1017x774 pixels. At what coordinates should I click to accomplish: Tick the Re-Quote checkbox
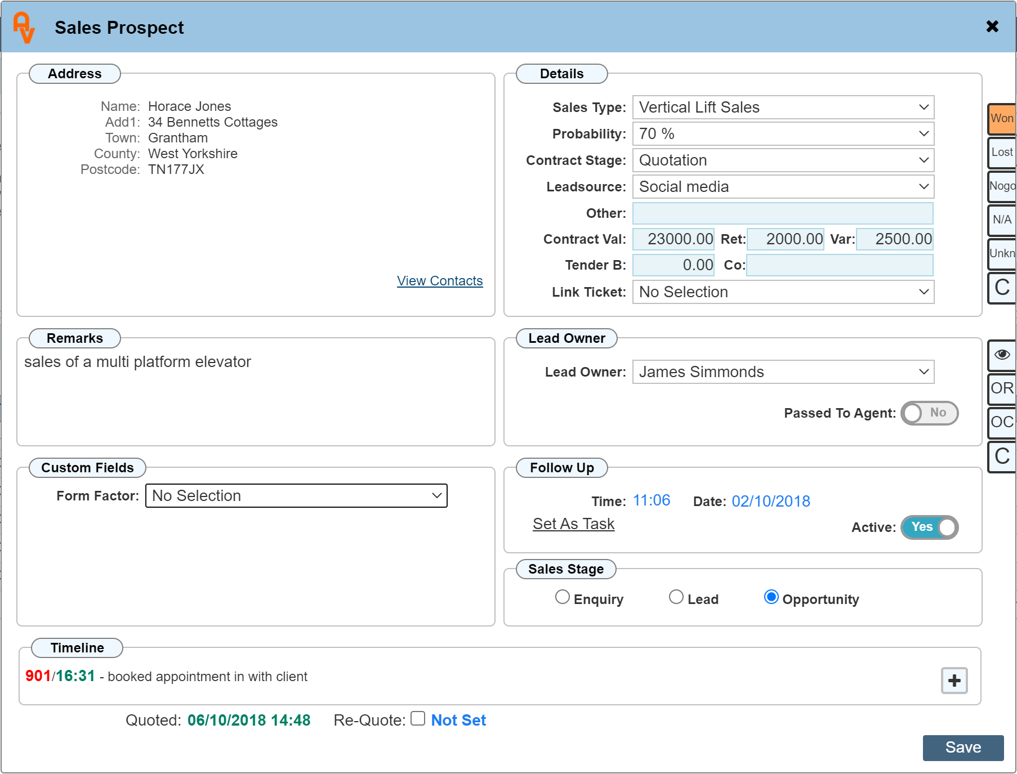pyautogui.click(x=417, y=718)
